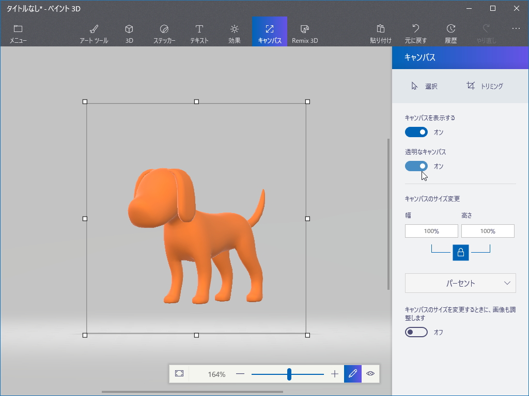
Task: Click the aspect ratio lock icon
Action: (460, 253)
